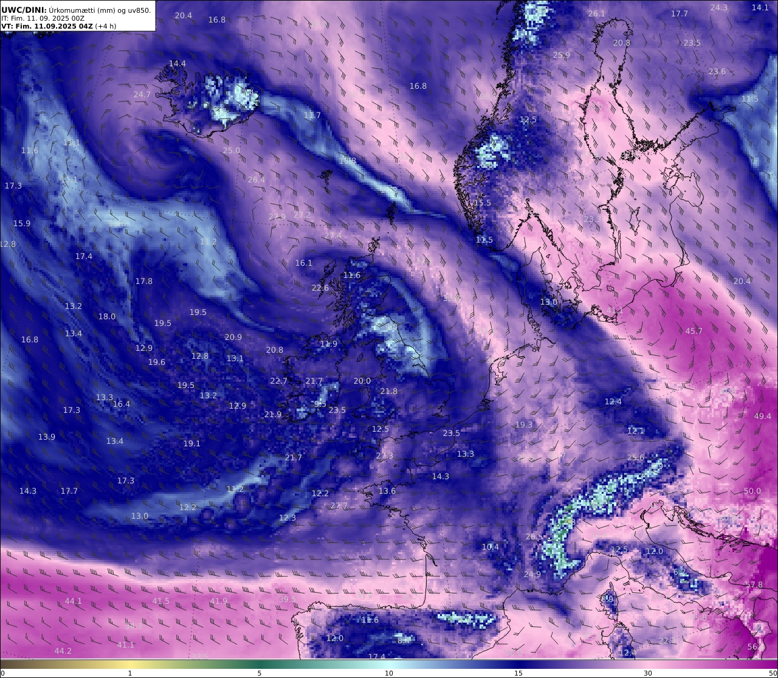Image resolution: width=778 pixels, height=678 pixels.
Task: Click the 25.6 value north of the Alps
Action: pos(636,457)
